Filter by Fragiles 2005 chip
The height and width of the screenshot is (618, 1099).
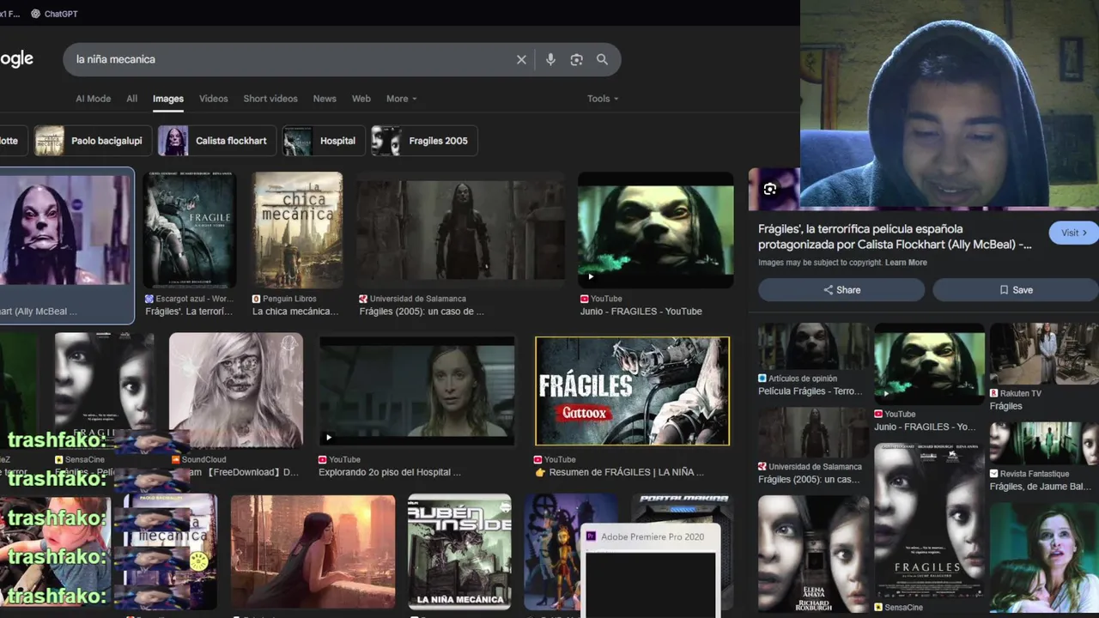423,141
